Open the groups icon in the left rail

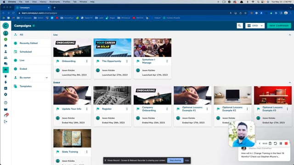pyautogui.click(x=6, y=58)
